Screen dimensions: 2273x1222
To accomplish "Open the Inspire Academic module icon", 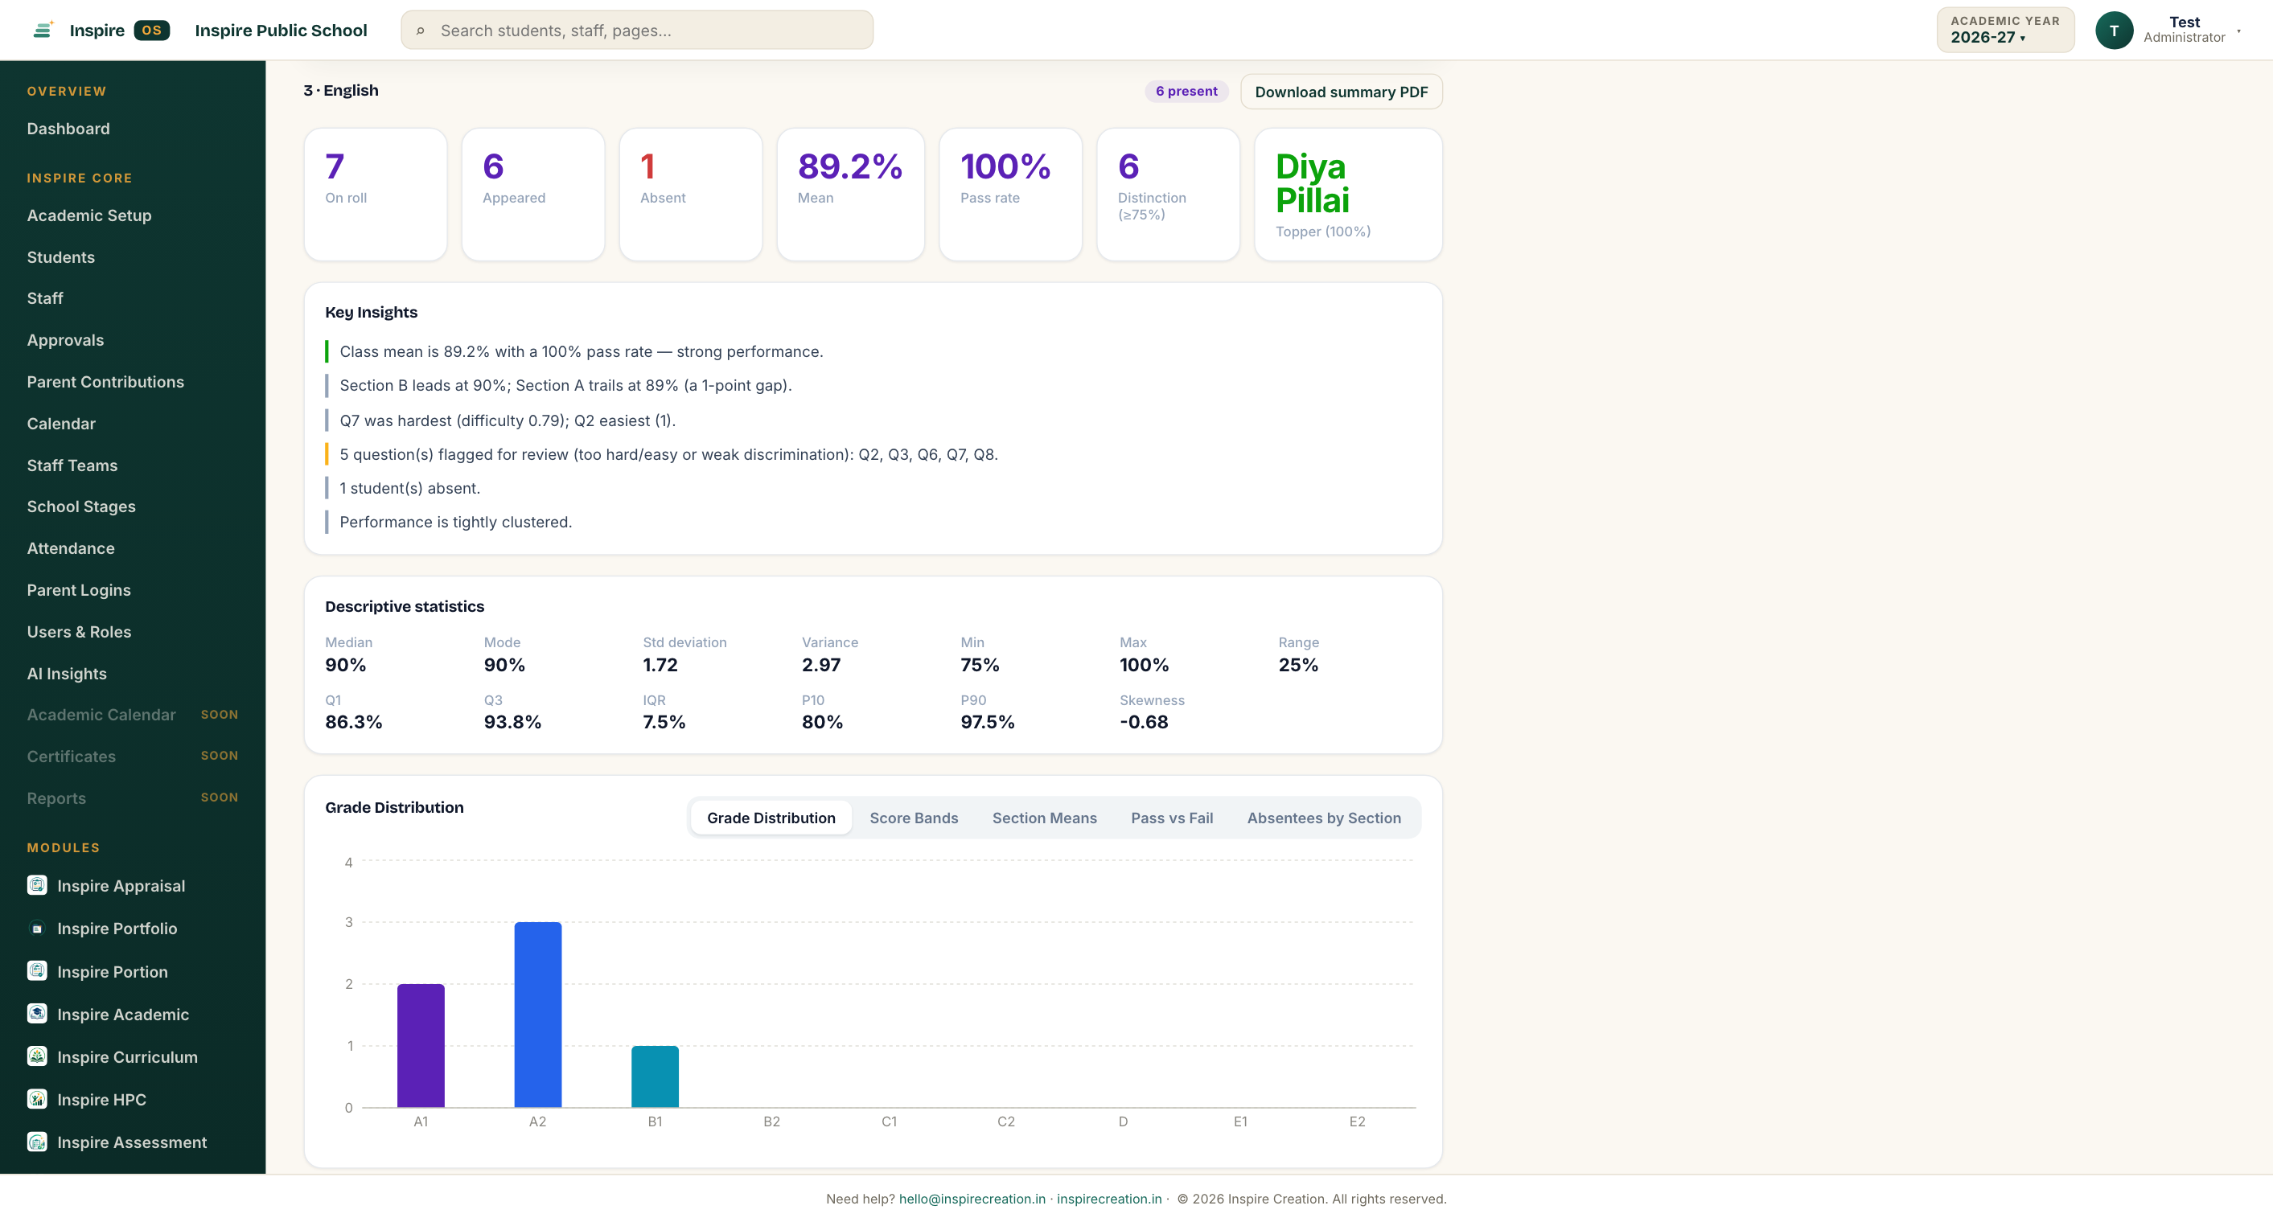I will (x=37, y=1014).
